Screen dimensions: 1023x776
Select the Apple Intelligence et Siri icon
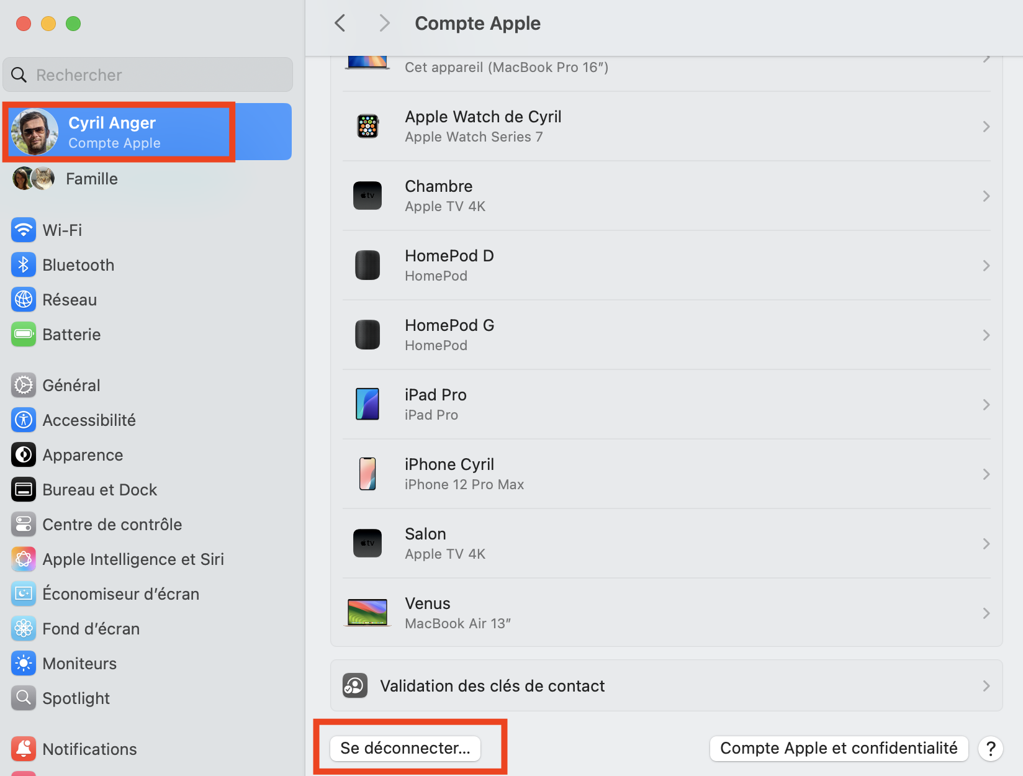[24, 559]
